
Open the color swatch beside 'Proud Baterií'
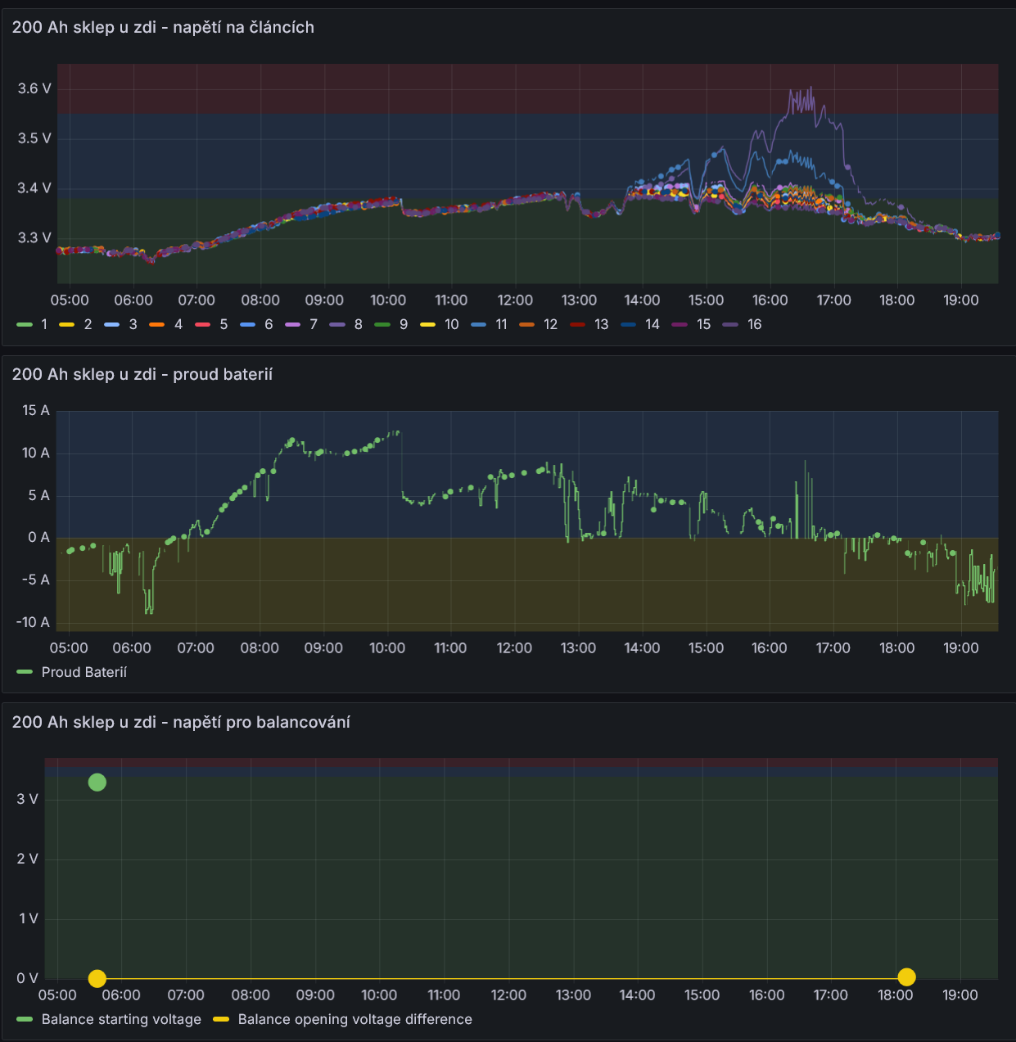pos(25,672)
